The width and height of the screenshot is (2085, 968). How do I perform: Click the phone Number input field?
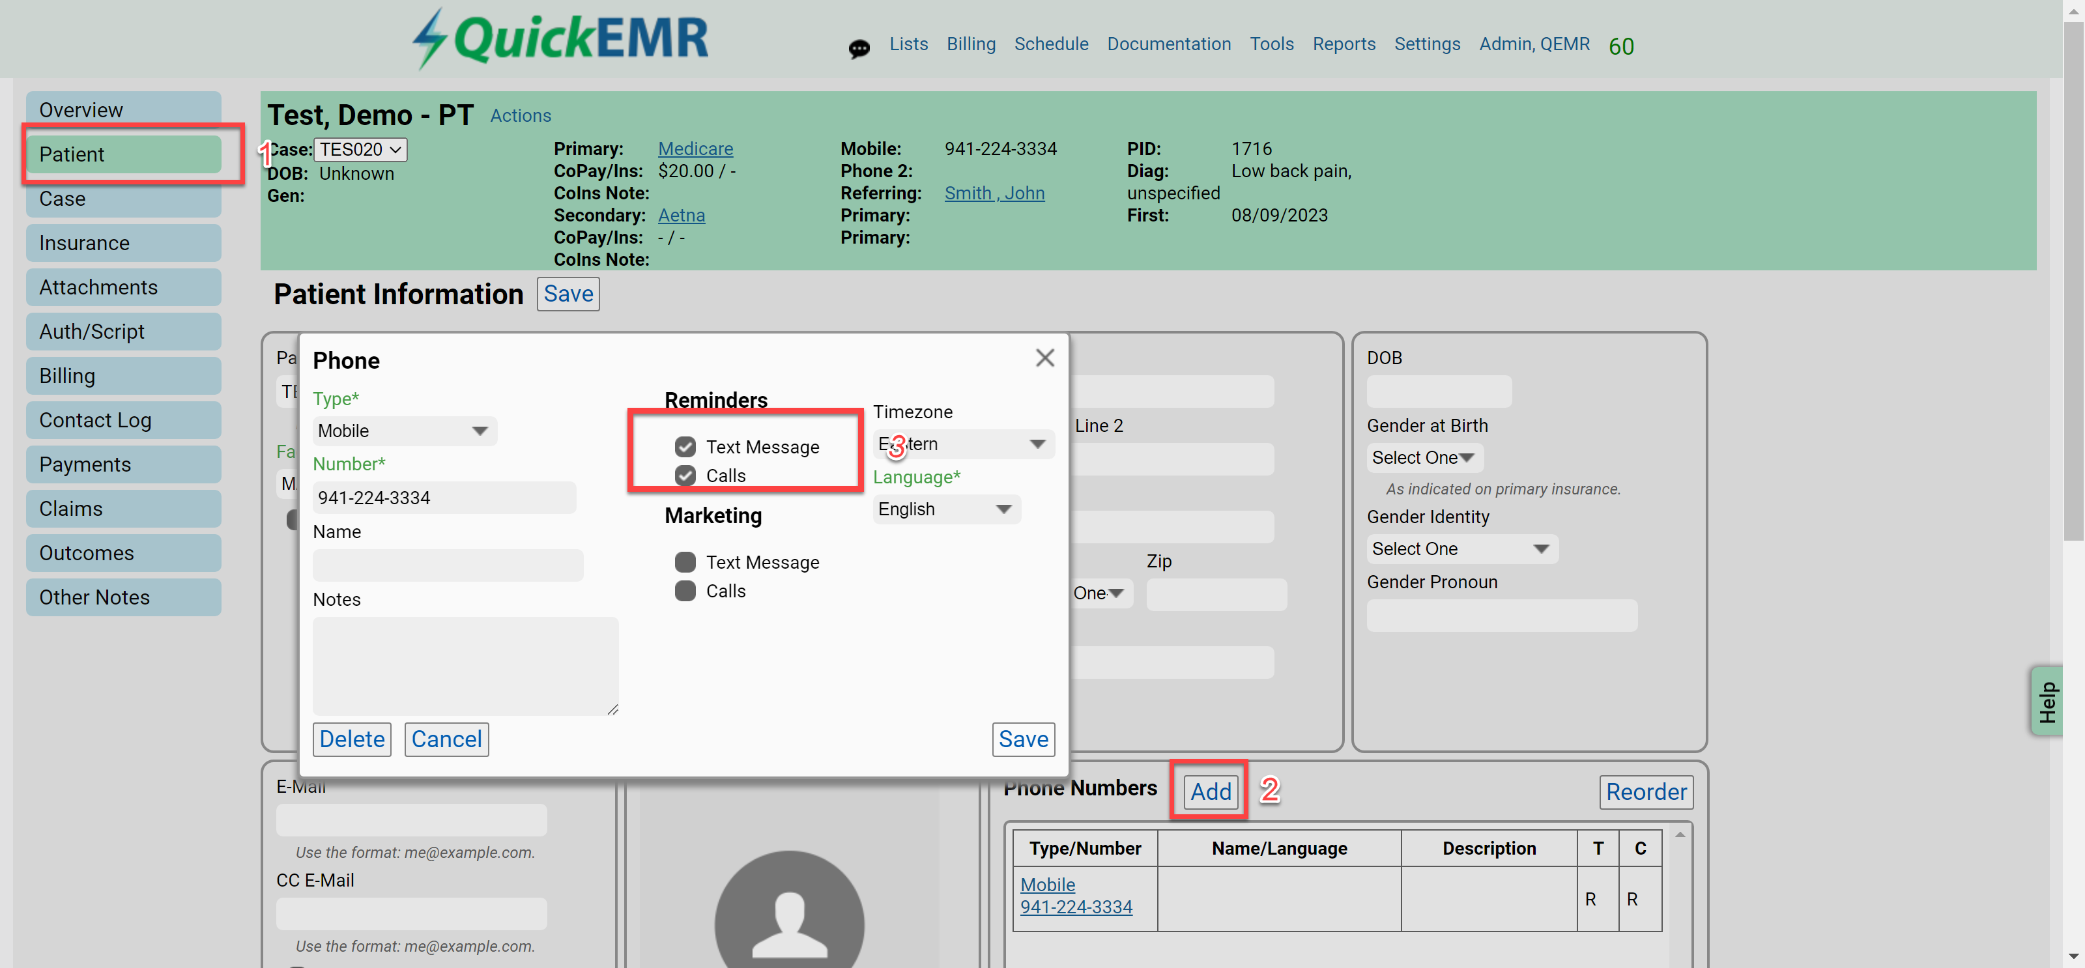click(x=444, y=498)
